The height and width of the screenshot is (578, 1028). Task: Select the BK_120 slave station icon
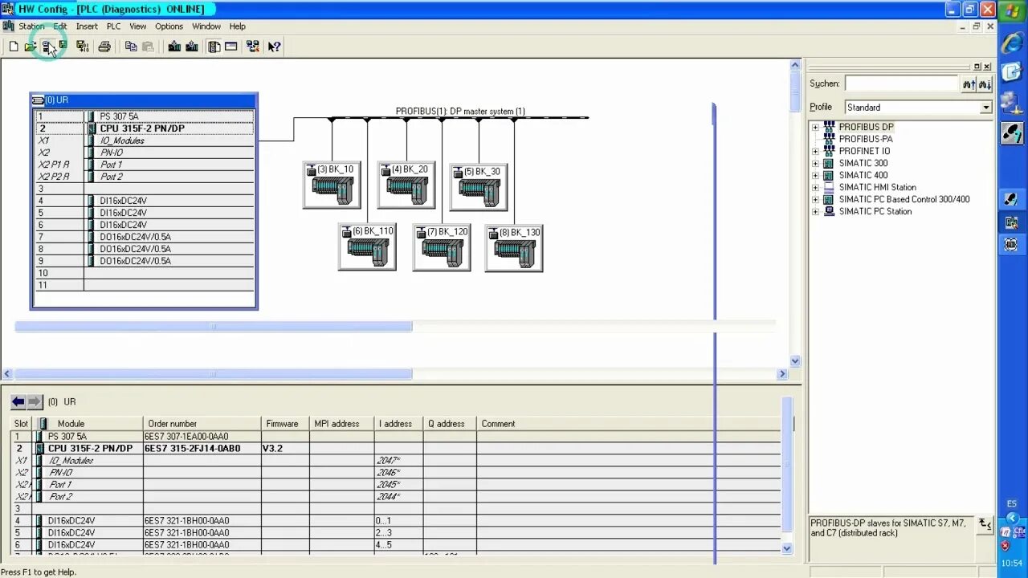[442, 247]
